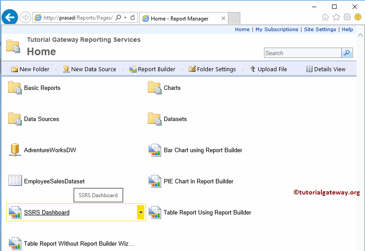Open PIE Chart in Report Builder name
Viewport: 365px width, 251px height.
pos(199,182)
